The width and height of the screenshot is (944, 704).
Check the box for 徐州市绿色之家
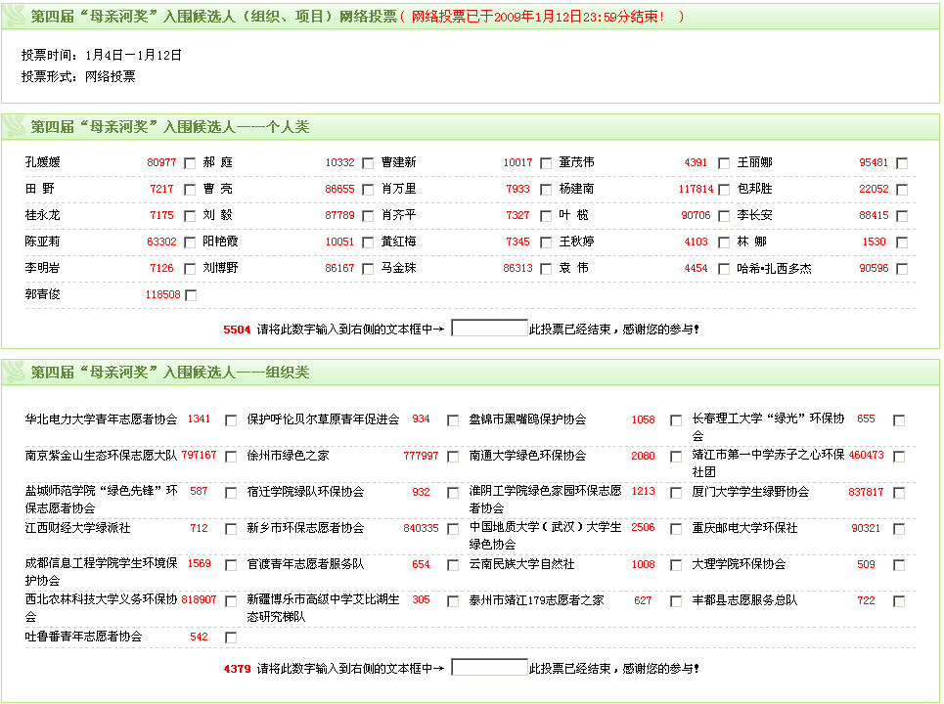(x=453, y=457)
